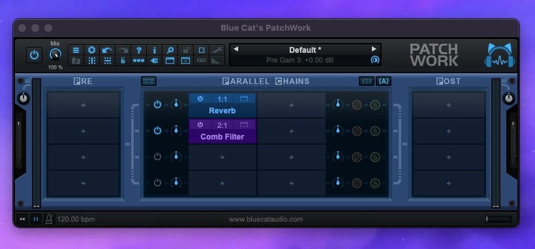The width and height of the screenshot is (535, 249).
Task: Add plug-in in first POST slot
Action: (x=449, y=105)
